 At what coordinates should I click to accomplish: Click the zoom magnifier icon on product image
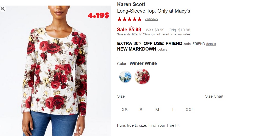click(x=3, y=9)
